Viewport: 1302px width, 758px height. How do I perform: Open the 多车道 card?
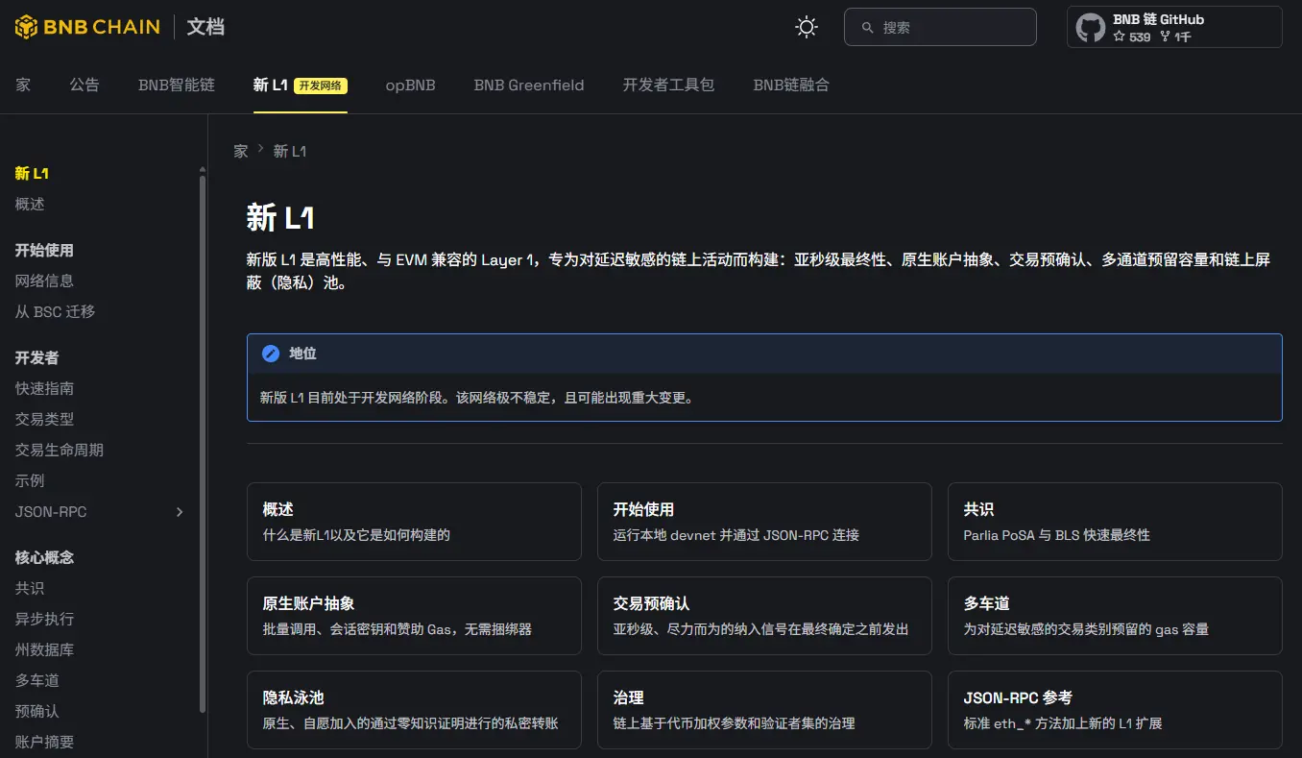click(1115, 616)
